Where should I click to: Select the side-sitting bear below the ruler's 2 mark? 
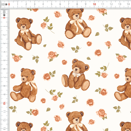pyautogui.click(x=28, y=34)
